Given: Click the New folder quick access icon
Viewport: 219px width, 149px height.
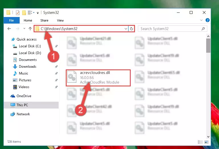Looking at the screenshot, I should point(24,13).
